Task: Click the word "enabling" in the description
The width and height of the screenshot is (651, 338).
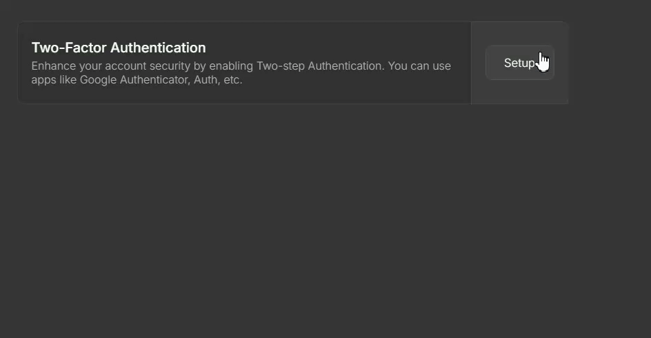Action: tap(232, 66)
